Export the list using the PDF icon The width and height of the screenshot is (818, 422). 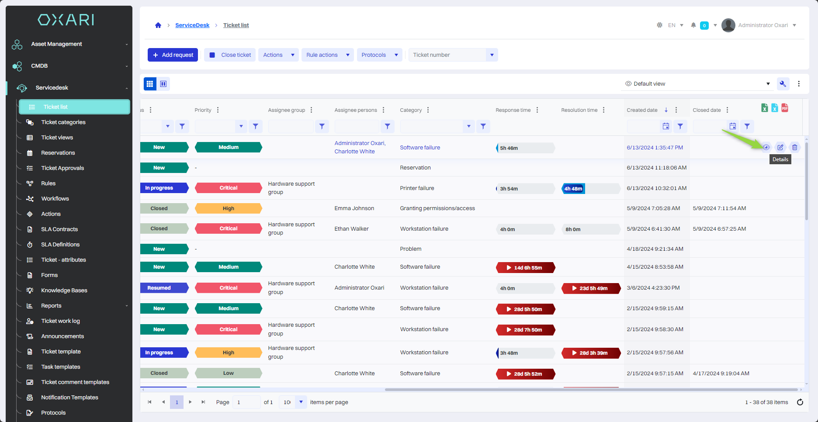pyautogui.click(x=785, y=108)
